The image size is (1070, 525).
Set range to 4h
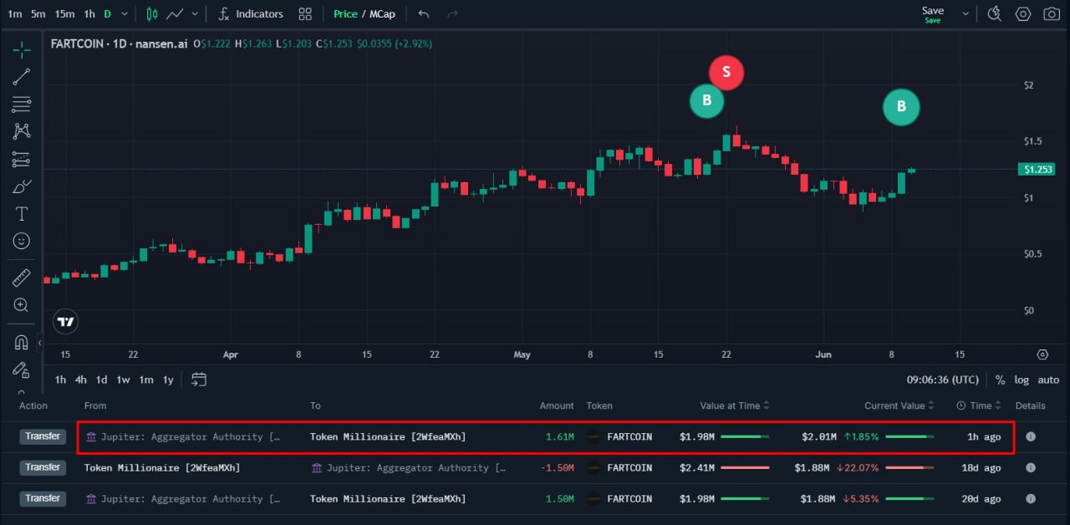pyautogui.click(x=81, y=380)
